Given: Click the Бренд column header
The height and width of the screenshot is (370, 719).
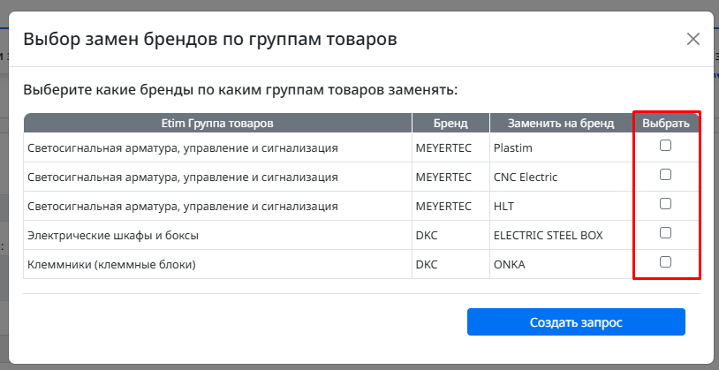Looking at the screenshot, I should click(450, 124).
